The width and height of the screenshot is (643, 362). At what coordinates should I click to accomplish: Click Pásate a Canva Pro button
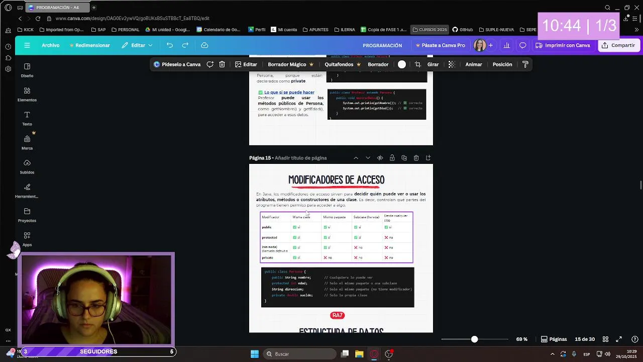point(440,45)
